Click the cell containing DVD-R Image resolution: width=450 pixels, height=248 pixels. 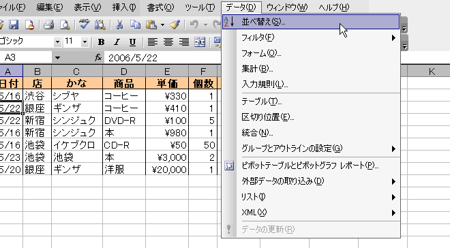[124, 121]
